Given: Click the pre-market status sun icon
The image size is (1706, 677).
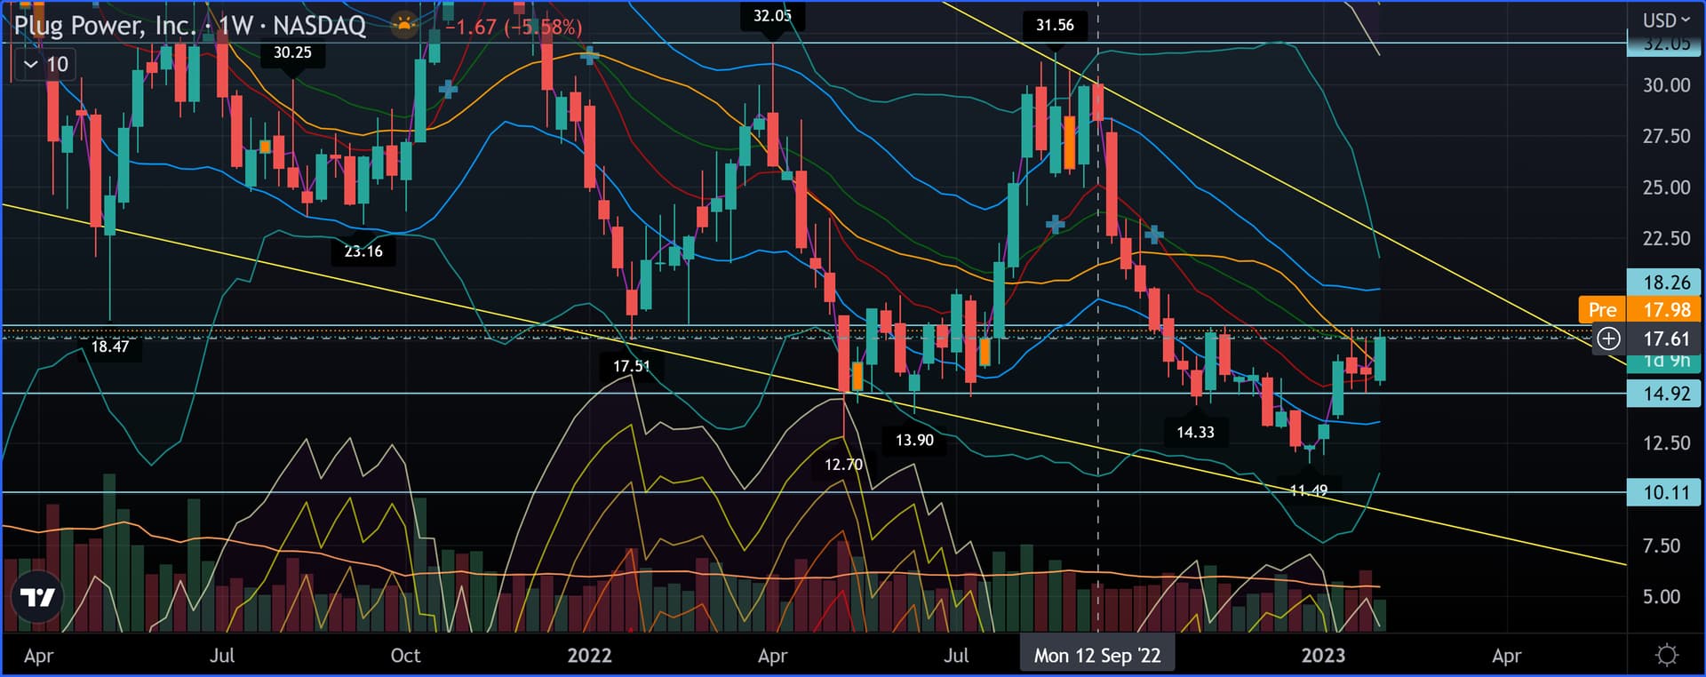Looking at the screenshot, I should 404,25.
